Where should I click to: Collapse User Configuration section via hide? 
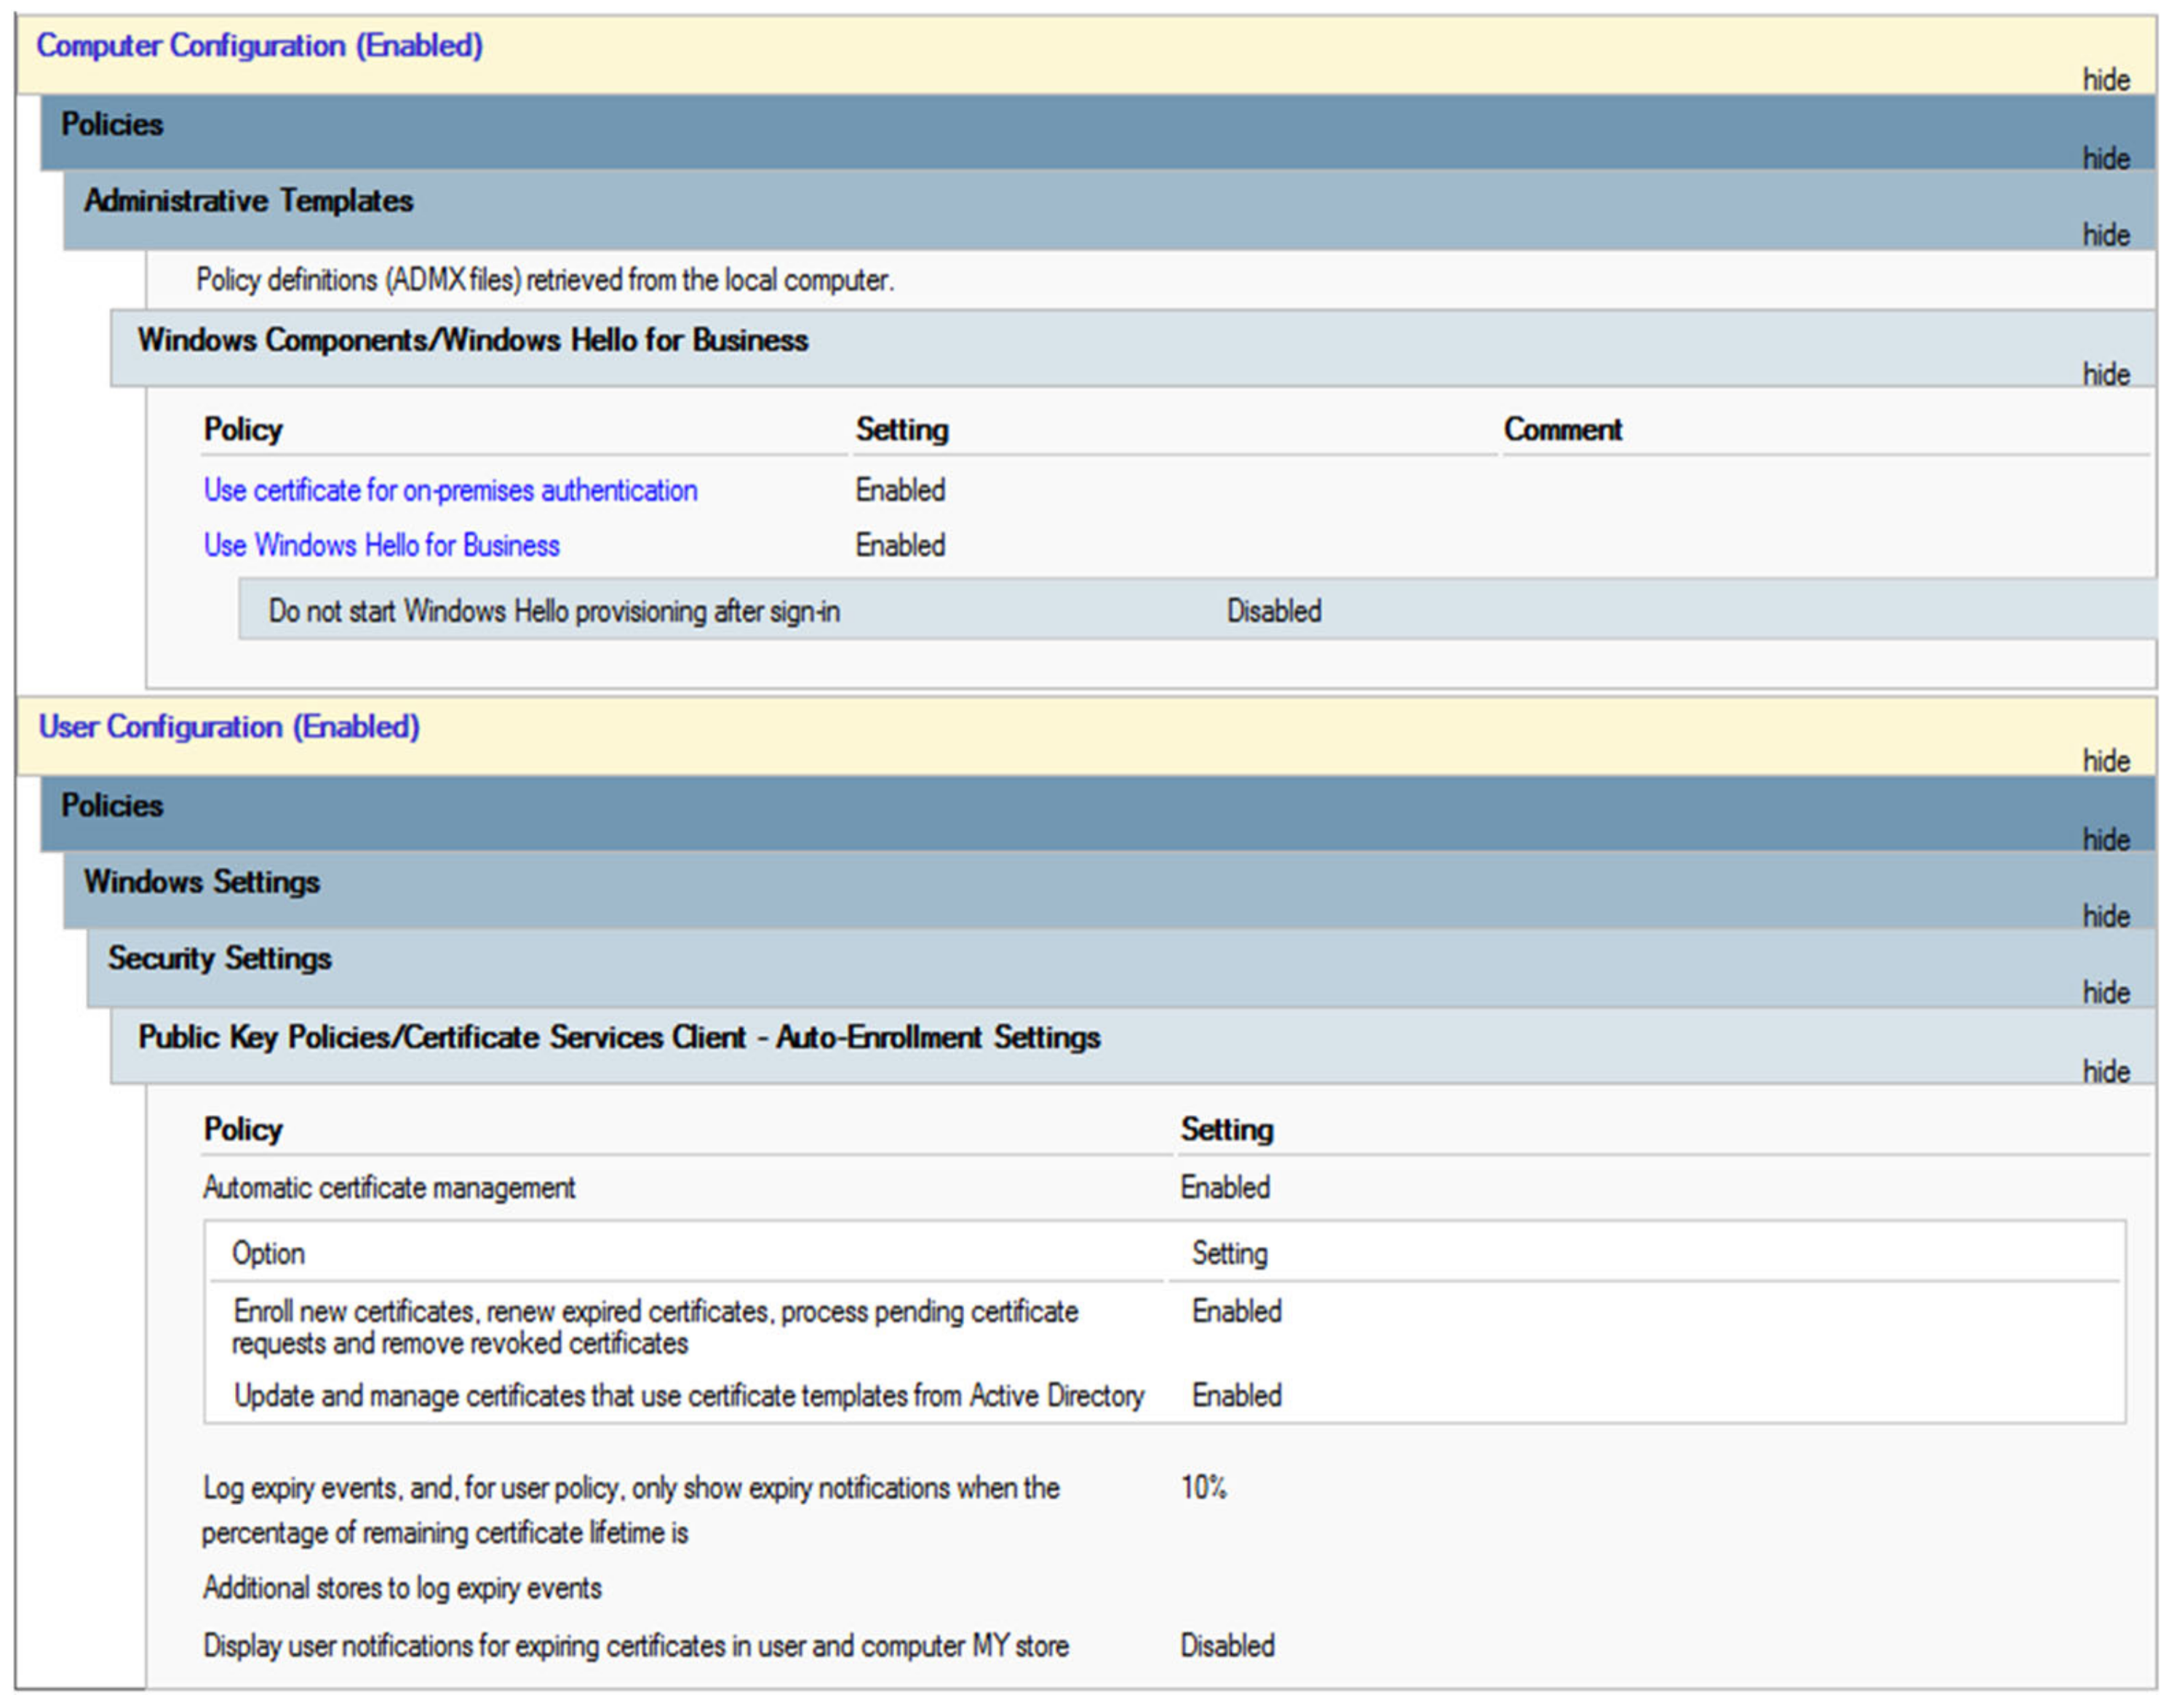[2105, 761]
